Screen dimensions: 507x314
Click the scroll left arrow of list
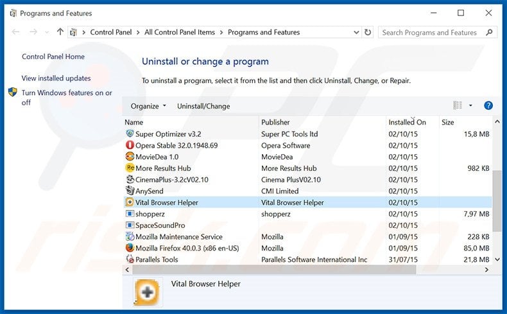[128, 270]
